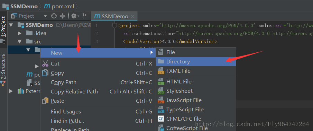Expand the .idea folder node

(x=20, y=33)
